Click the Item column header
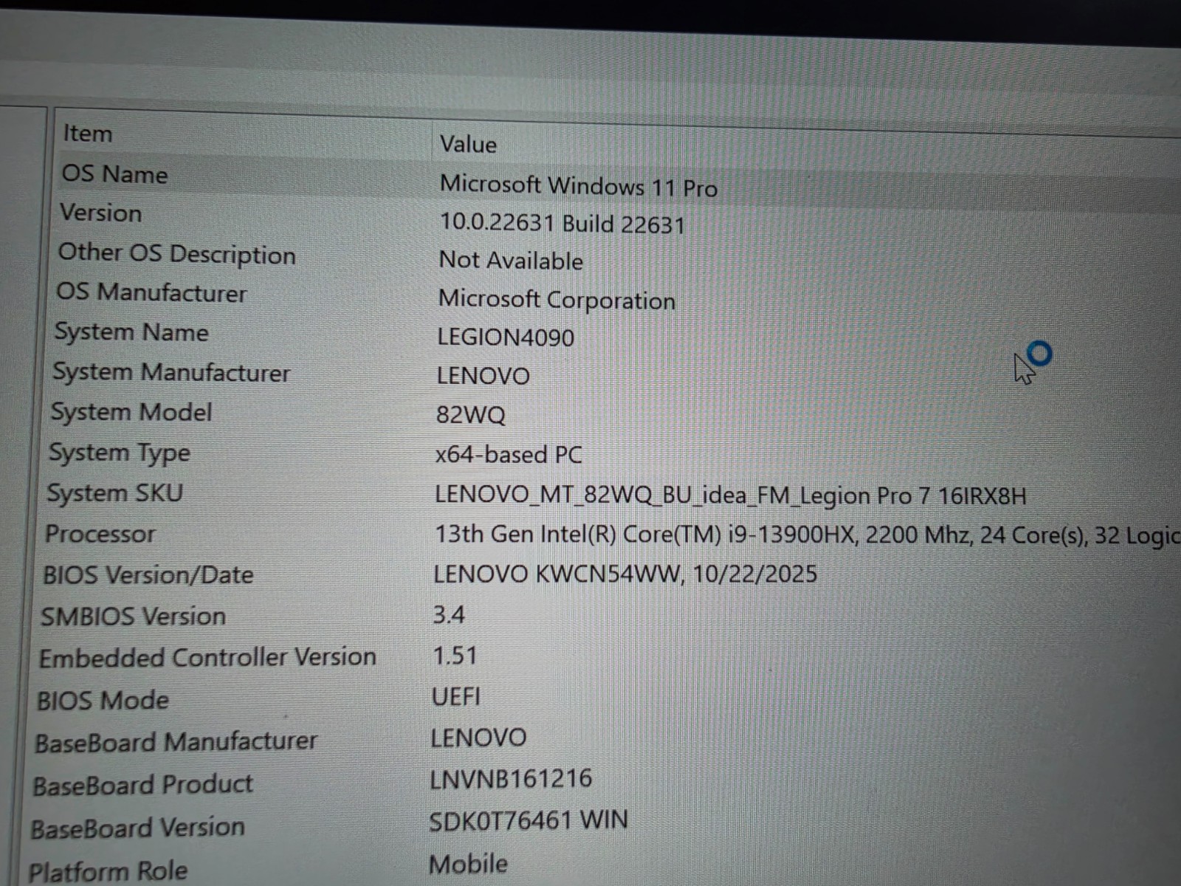1181x886 pixels. pyautogui.click(x=88, y=134)
